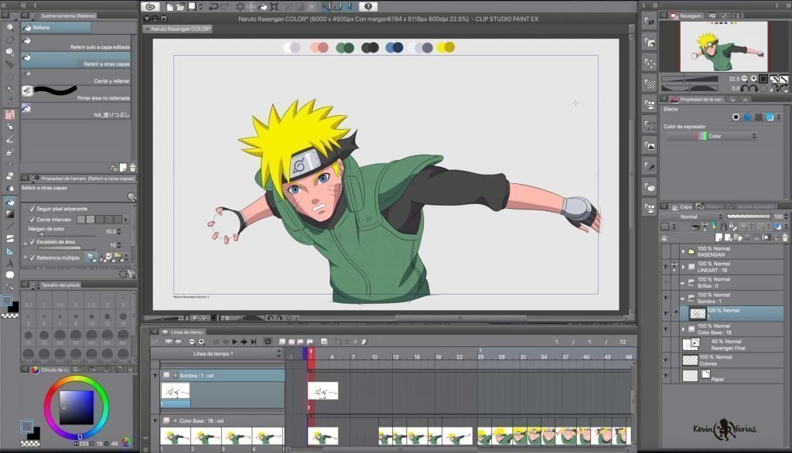The width and height of the screenshot is (792, 453).
Task: Toggle 'Cerrar intervalo' checkbox
Action: pyautogui.click(x=32, y=220)
